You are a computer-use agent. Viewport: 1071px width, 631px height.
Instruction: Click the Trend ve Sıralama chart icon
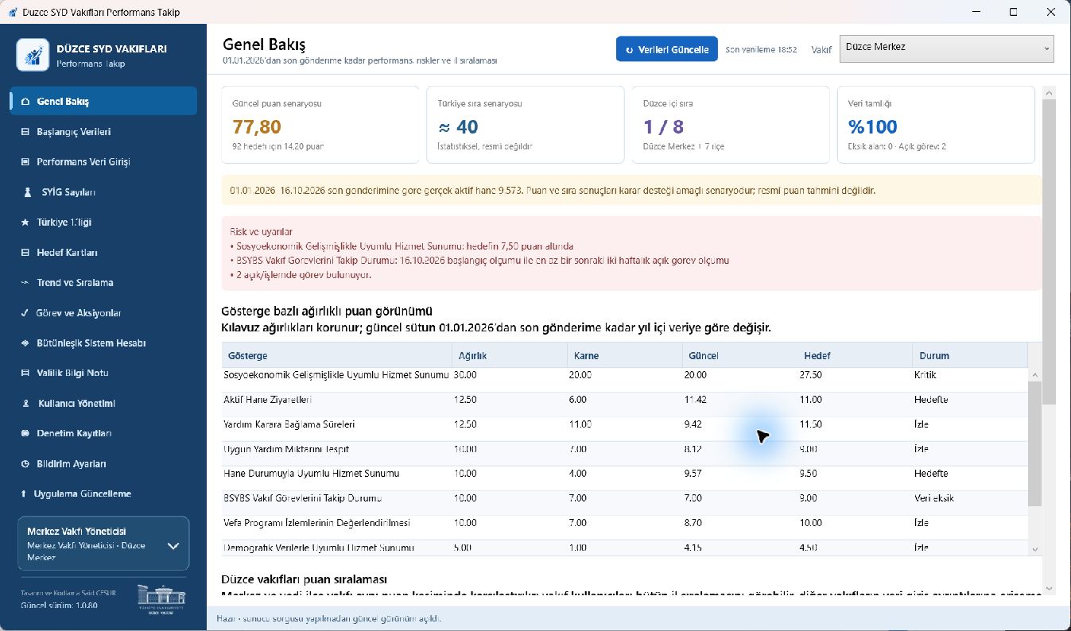[25, 283]
